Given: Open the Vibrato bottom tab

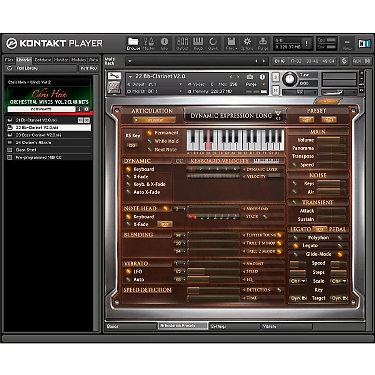Looking at the screenshot, I should tap(286, 326).
